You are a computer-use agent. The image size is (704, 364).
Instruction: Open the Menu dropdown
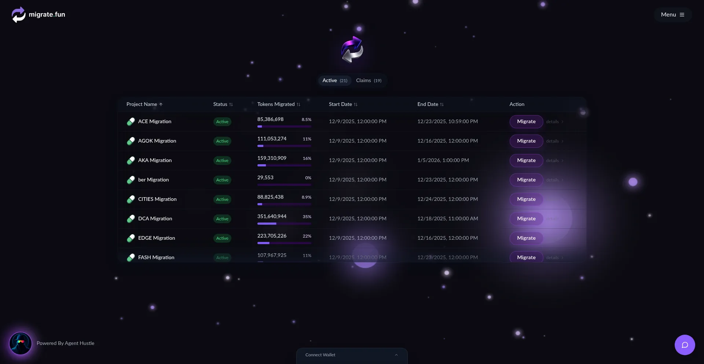[x=672, y=15]
